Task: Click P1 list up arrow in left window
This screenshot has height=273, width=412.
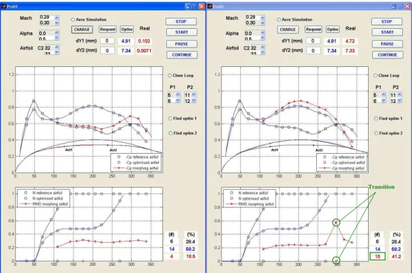Action: [x=178, y=95]
